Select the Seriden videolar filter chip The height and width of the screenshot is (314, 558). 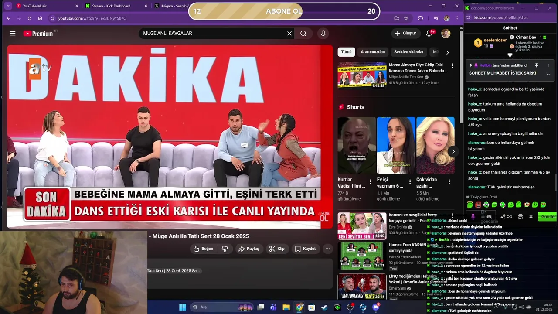pyautogui.click(x=409, y=52)
